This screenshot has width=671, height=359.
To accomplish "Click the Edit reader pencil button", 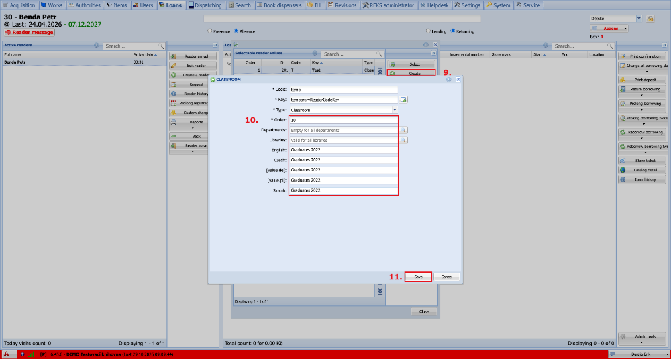I will 193,66.
